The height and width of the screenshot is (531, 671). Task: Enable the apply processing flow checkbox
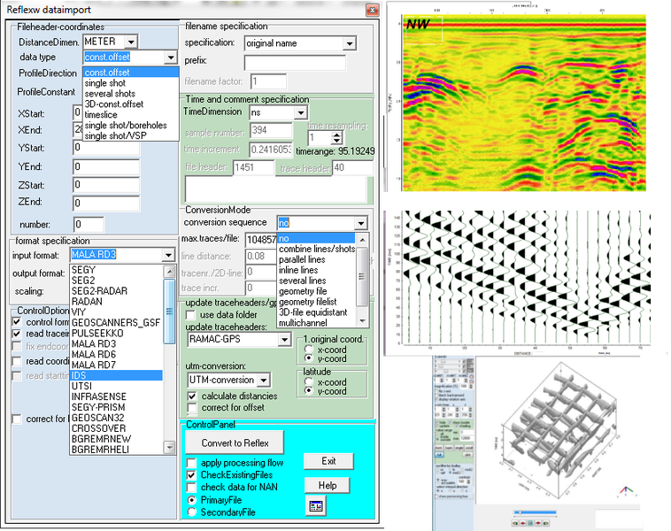[x=192, y=463]
